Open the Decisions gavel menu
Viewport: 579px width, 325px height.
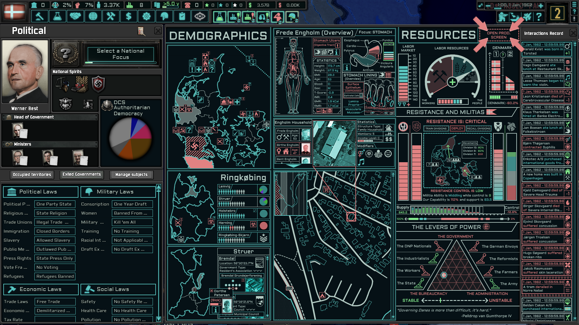(x=40, y=16)
